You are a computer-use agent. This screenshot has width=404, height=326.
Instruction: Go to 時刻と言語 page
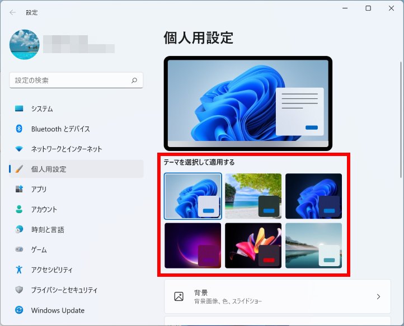pos(76,229)
